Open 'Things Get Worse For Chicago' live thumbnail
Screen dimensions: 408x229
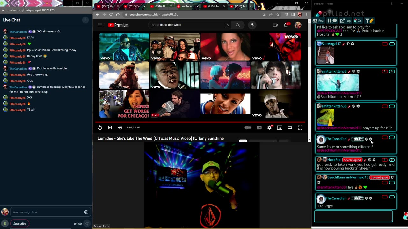point(124,104)
